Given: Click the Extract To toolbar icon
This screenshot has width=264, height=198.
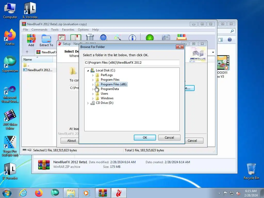Looking at the screenshot, I should pyautogui.click(x=46, y=40).
